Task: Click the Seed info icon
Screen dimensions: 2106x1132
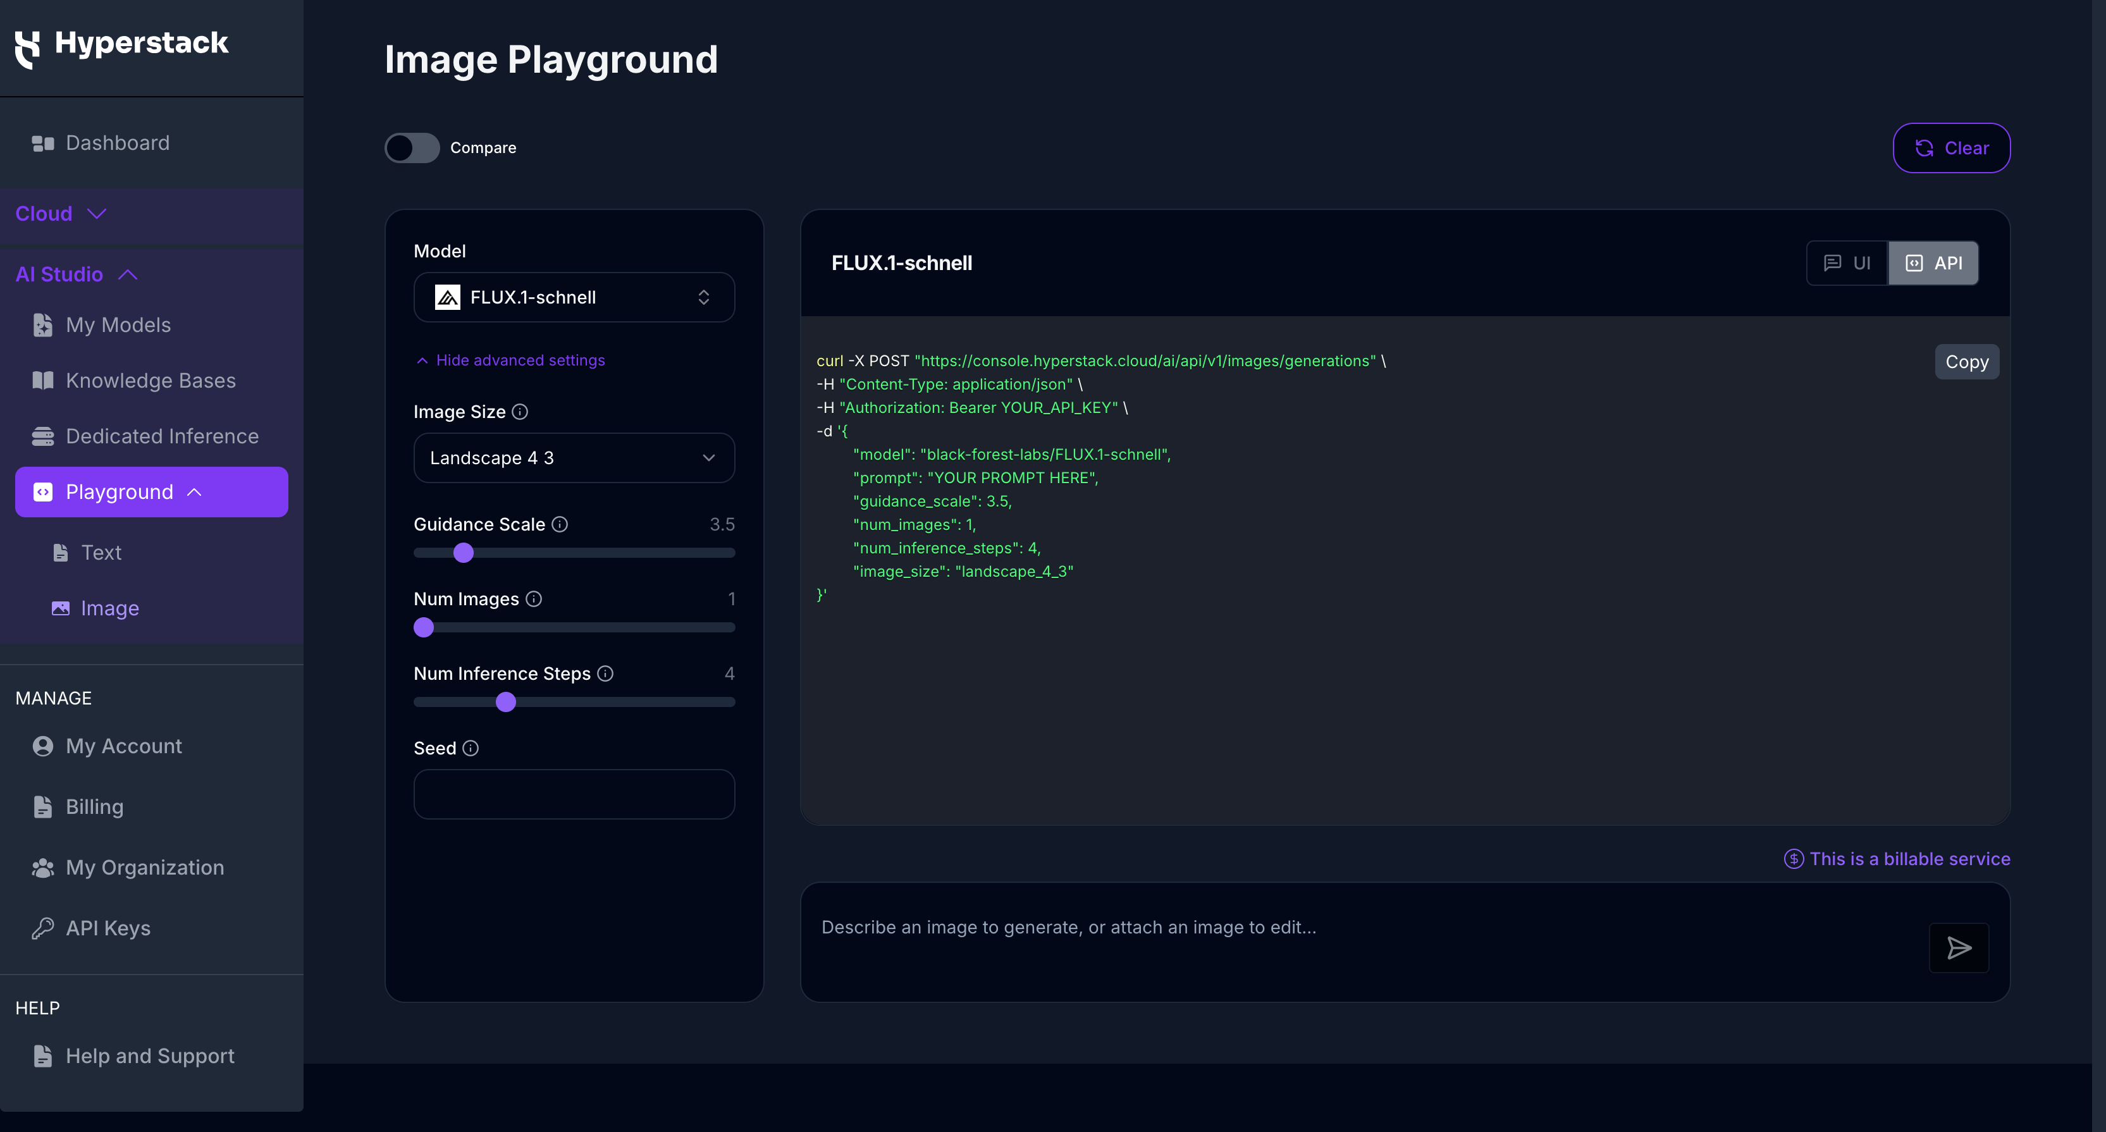Action: pyautogui.click(x=470, y=748)
